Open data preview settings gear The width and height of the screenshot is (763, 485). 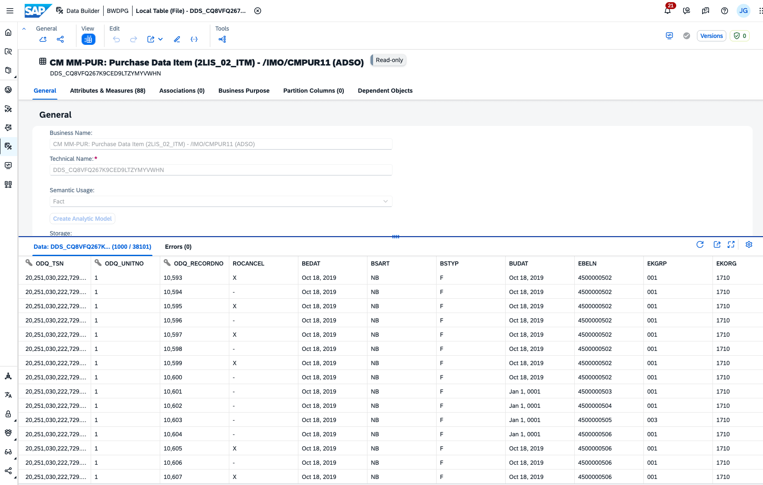(x=749, y=244)
